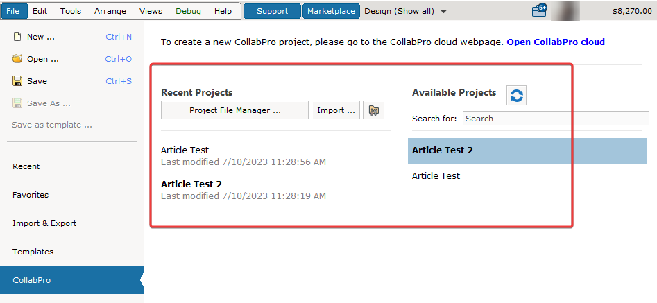Click the Ctrl+S shortcut label

pyautogui.click(x=119, y=81)
